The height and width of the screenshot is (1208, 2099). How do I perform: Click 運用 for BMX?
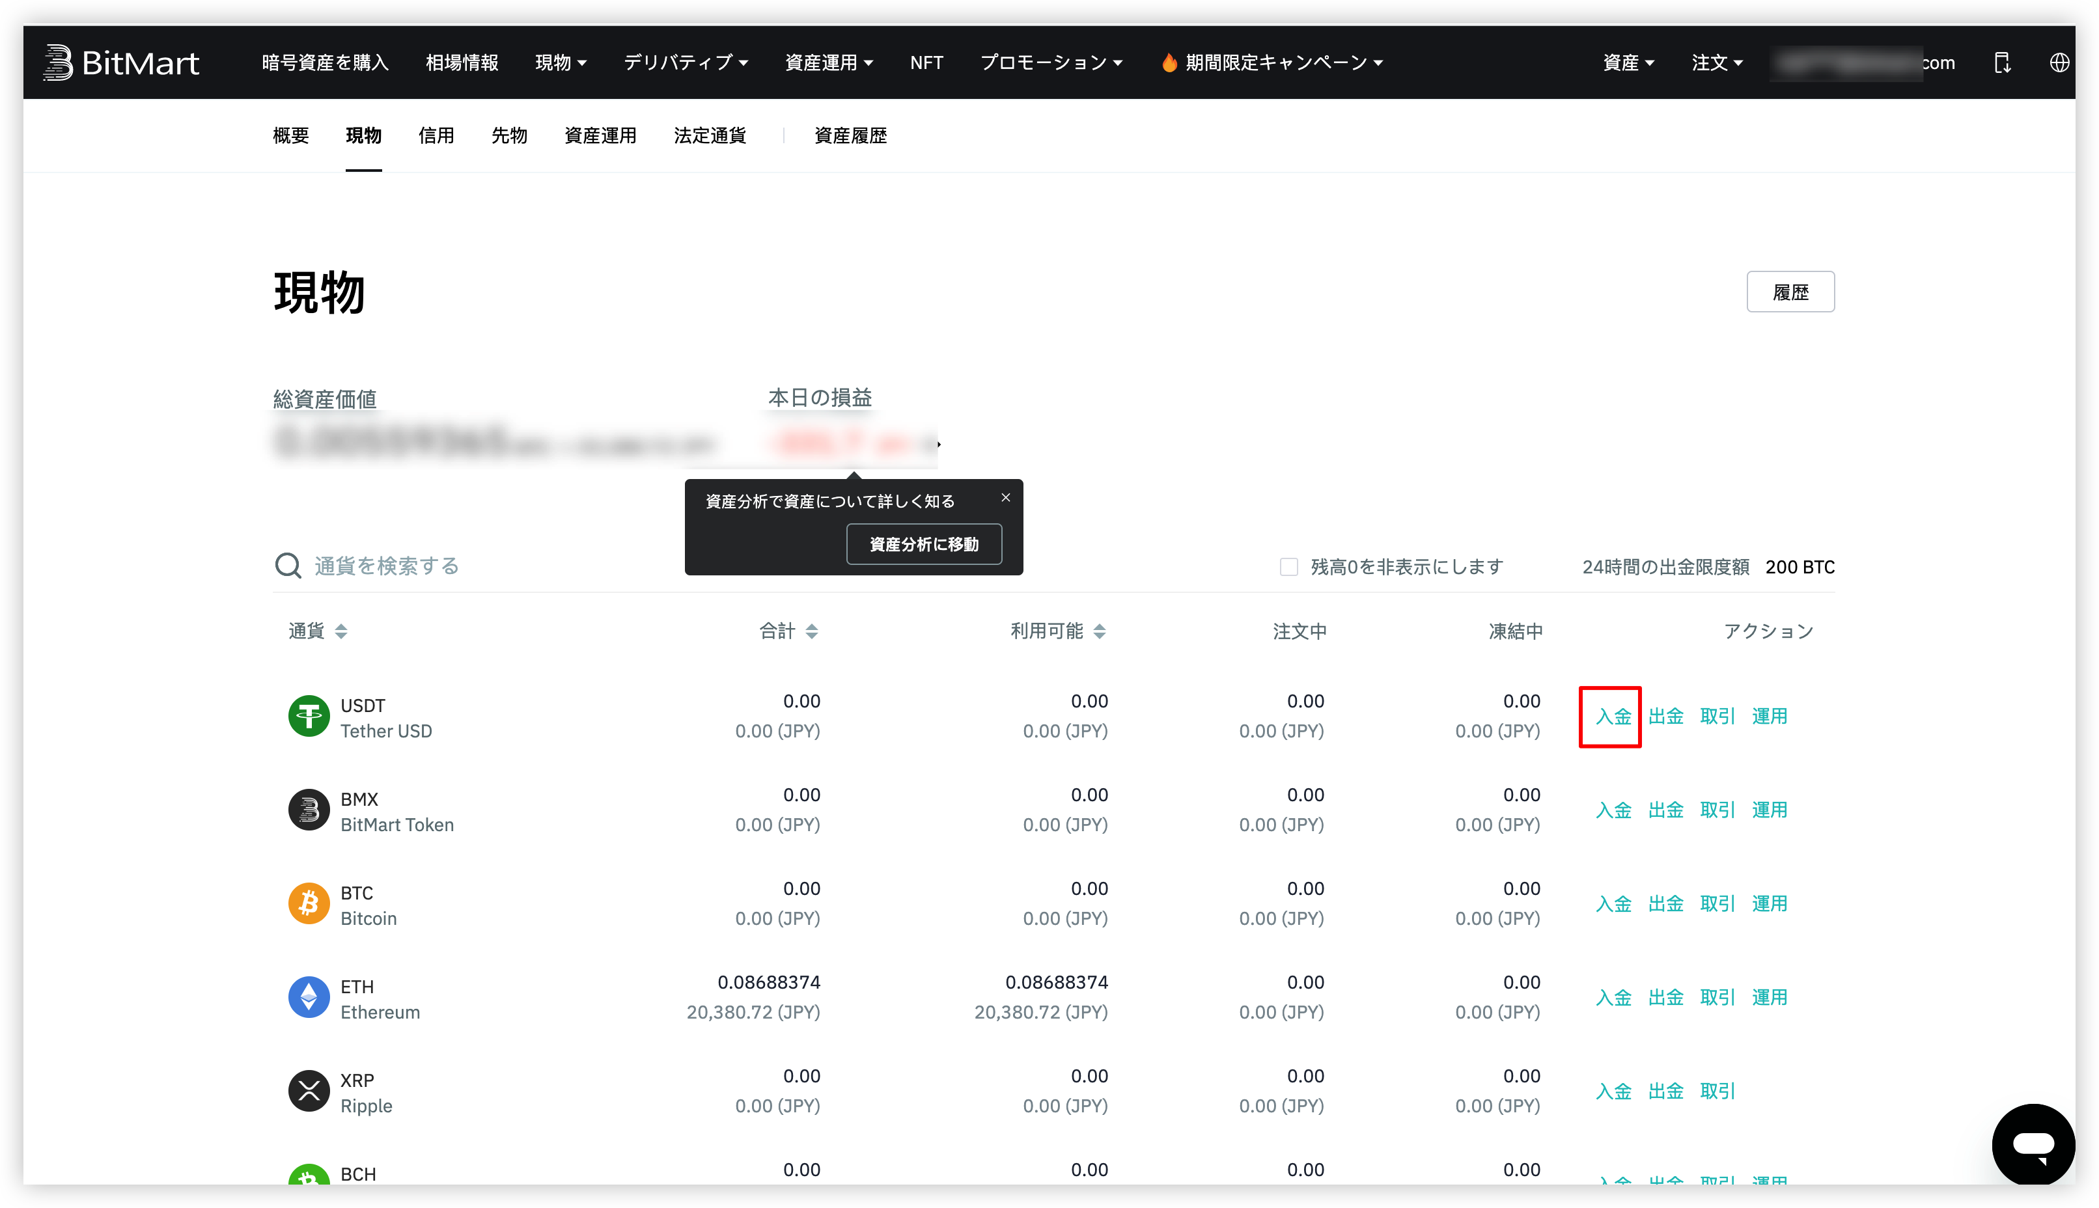[x=1770, y=810]
